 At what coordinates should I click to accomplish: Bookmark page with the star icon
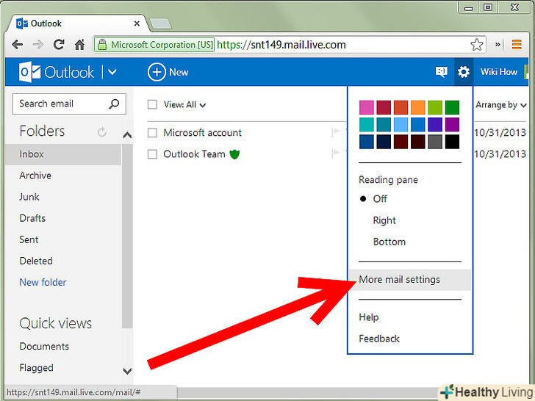(477, 45)
